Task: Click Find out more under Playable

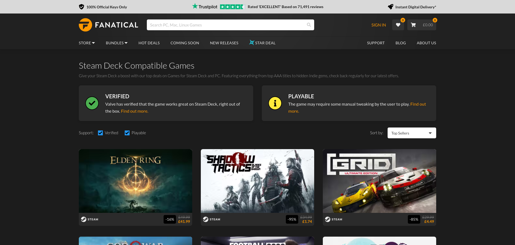Action: coord(418,104)
